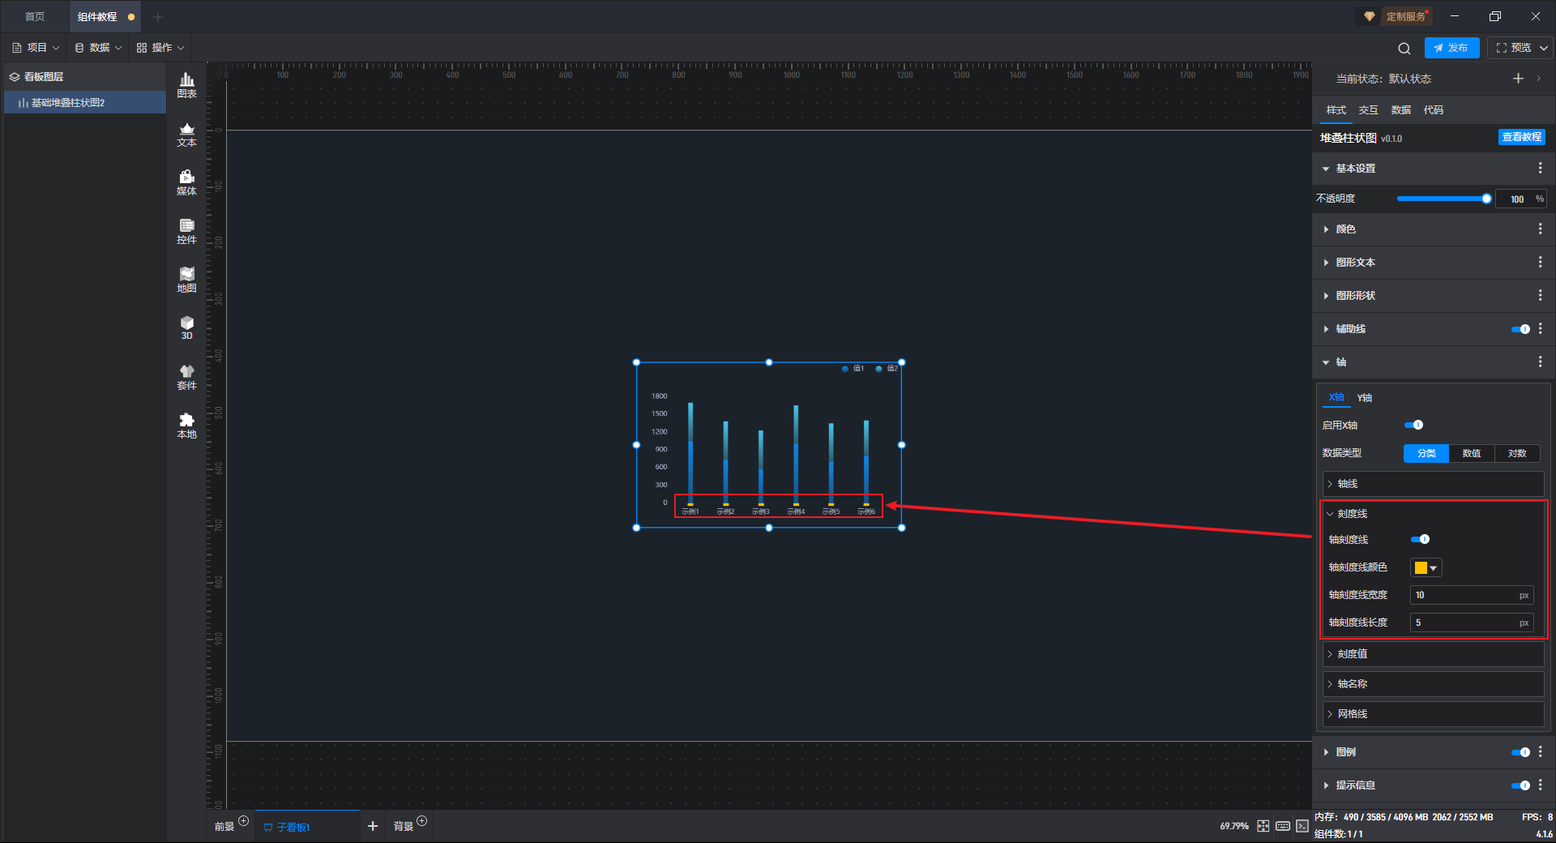Image resolution: width=1556 pixels, height=843 pixels.
Task: Expand the 颜色 section
Action: (x=1326, y=229)
